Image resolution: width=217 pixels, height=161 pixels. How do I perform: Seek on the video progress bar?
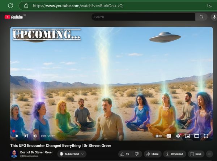[111, 131]
